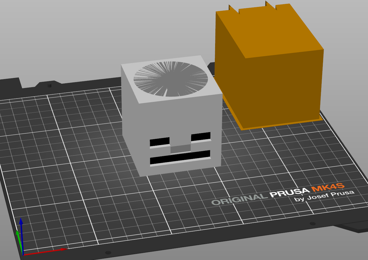Click the wide mouth slot on gray cube
The height and width of the screenshot is (260, 368).
point(180,158)
